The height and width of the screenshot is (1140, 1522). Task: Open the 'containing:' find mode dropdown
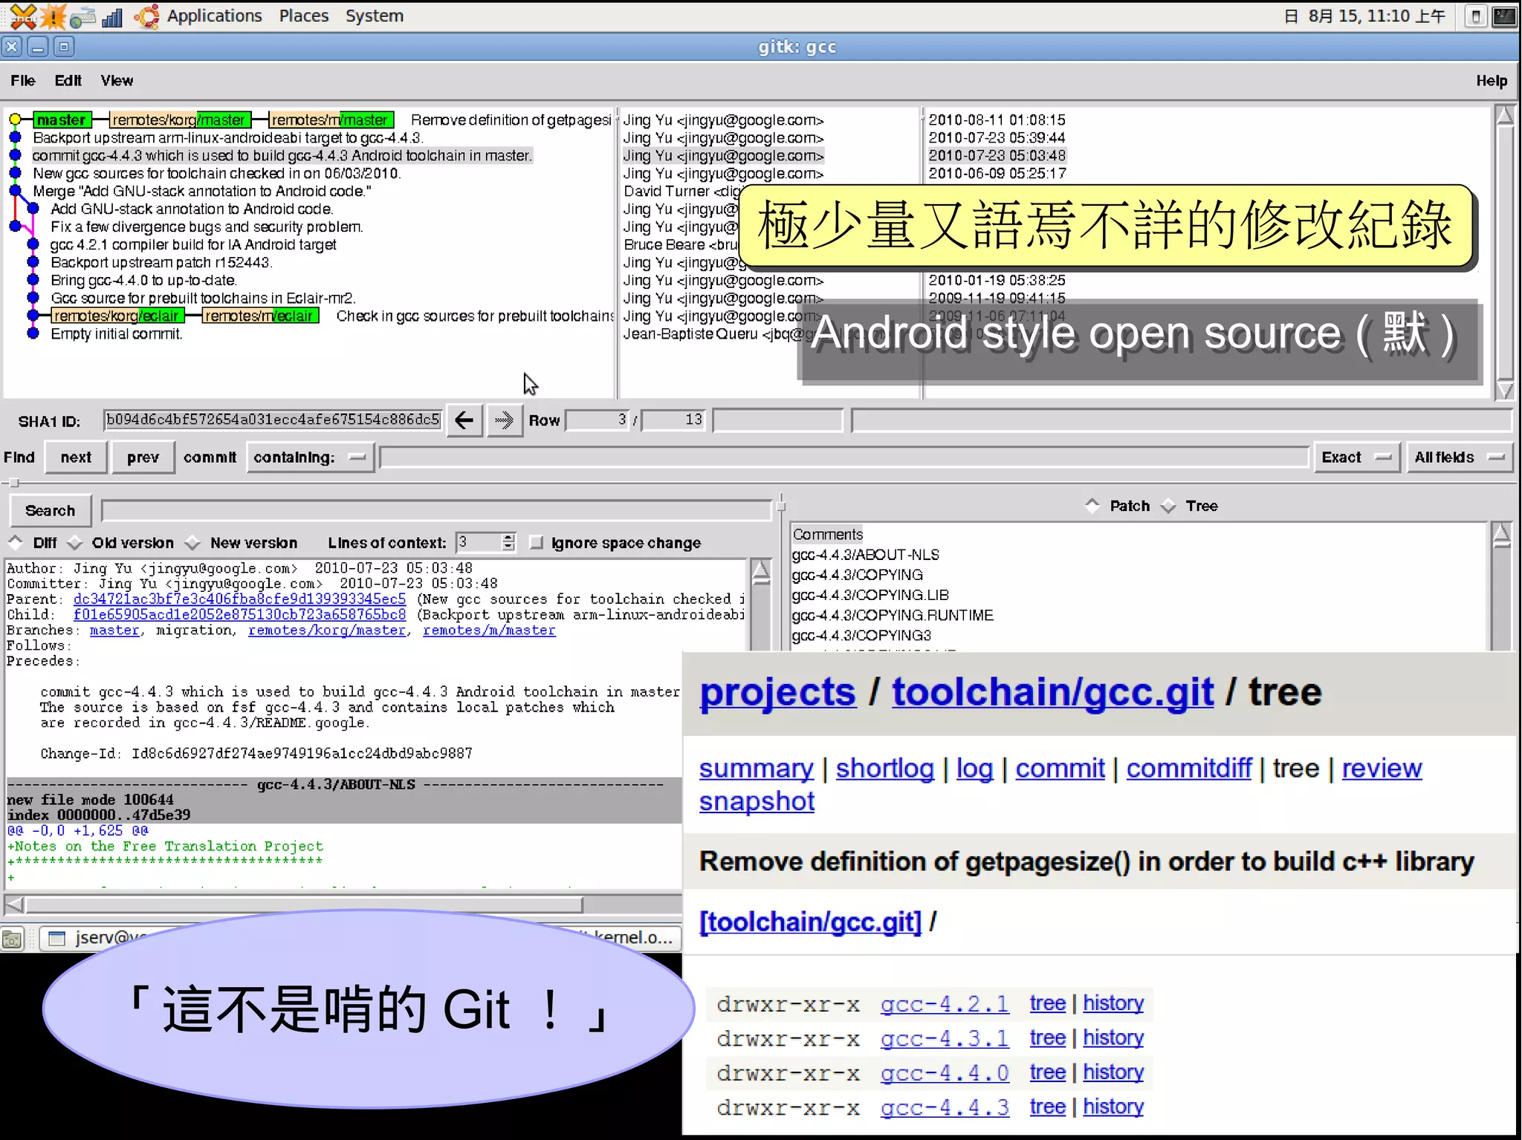click(x=309, y=457)
